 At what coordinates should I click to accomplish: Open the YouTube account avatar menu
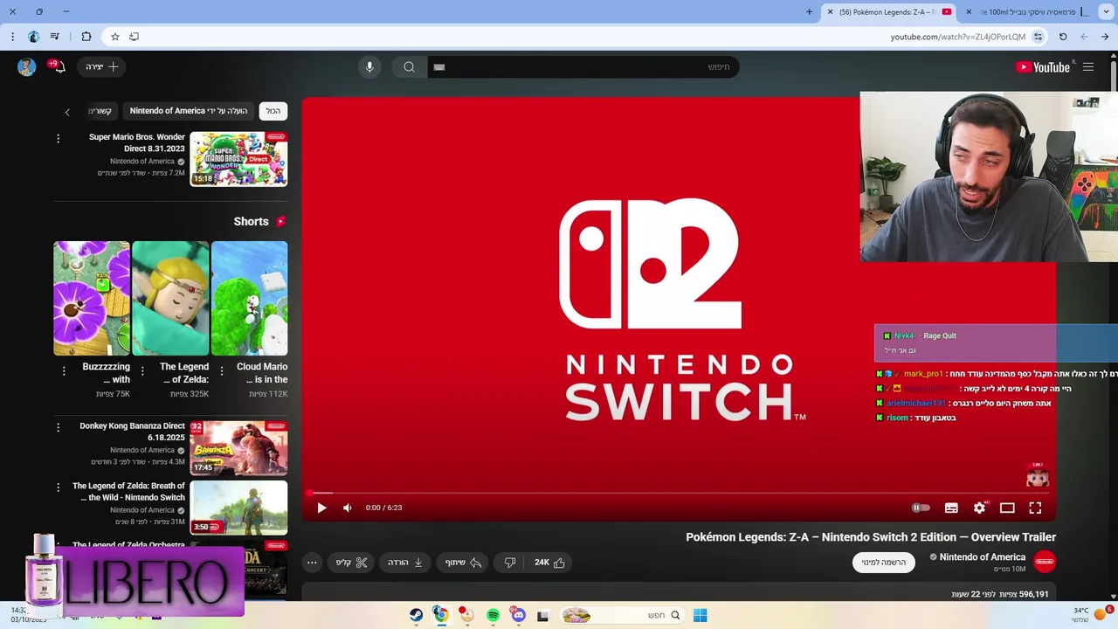pos(26,67)
